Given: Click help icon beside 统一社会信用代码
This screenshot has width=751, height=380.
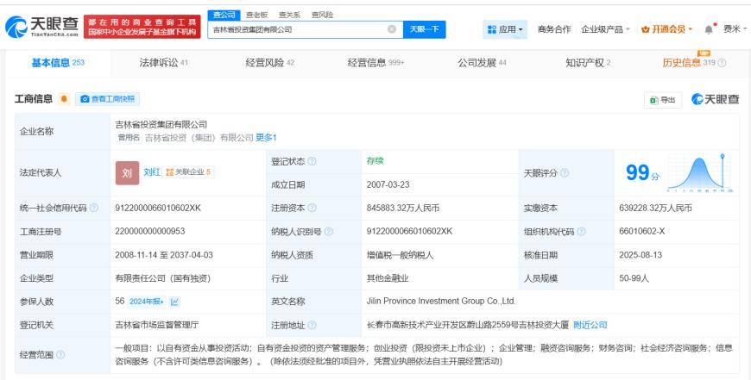Looking at the screenshot, I should click(x=94, y=208).
